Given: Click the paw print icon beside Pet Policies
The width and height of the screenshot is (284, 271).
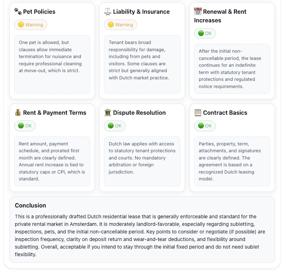Looking at the screenshot, I should pyautogui.click(x=18, y=12).
